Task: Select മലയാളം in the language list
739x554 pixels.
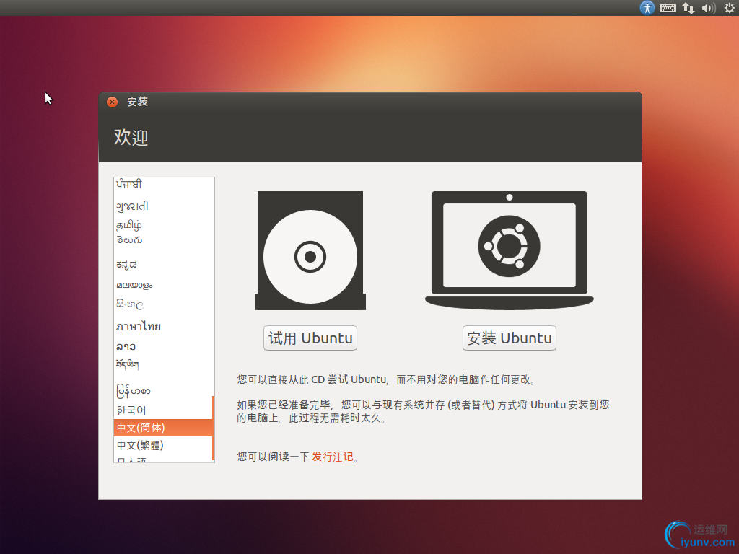Action: coord(163,285)
